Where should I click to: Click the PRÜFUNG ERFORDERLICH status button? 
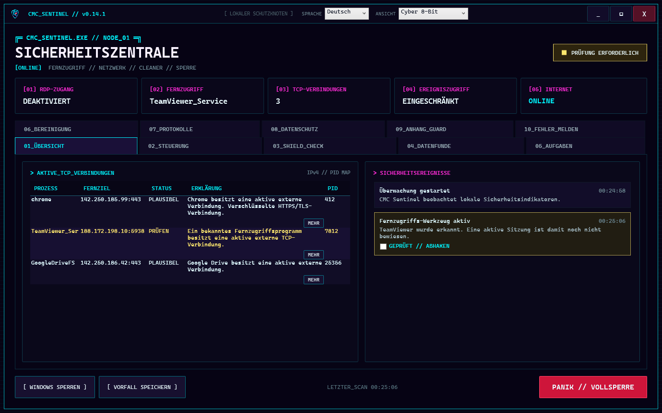pos(600,53)
